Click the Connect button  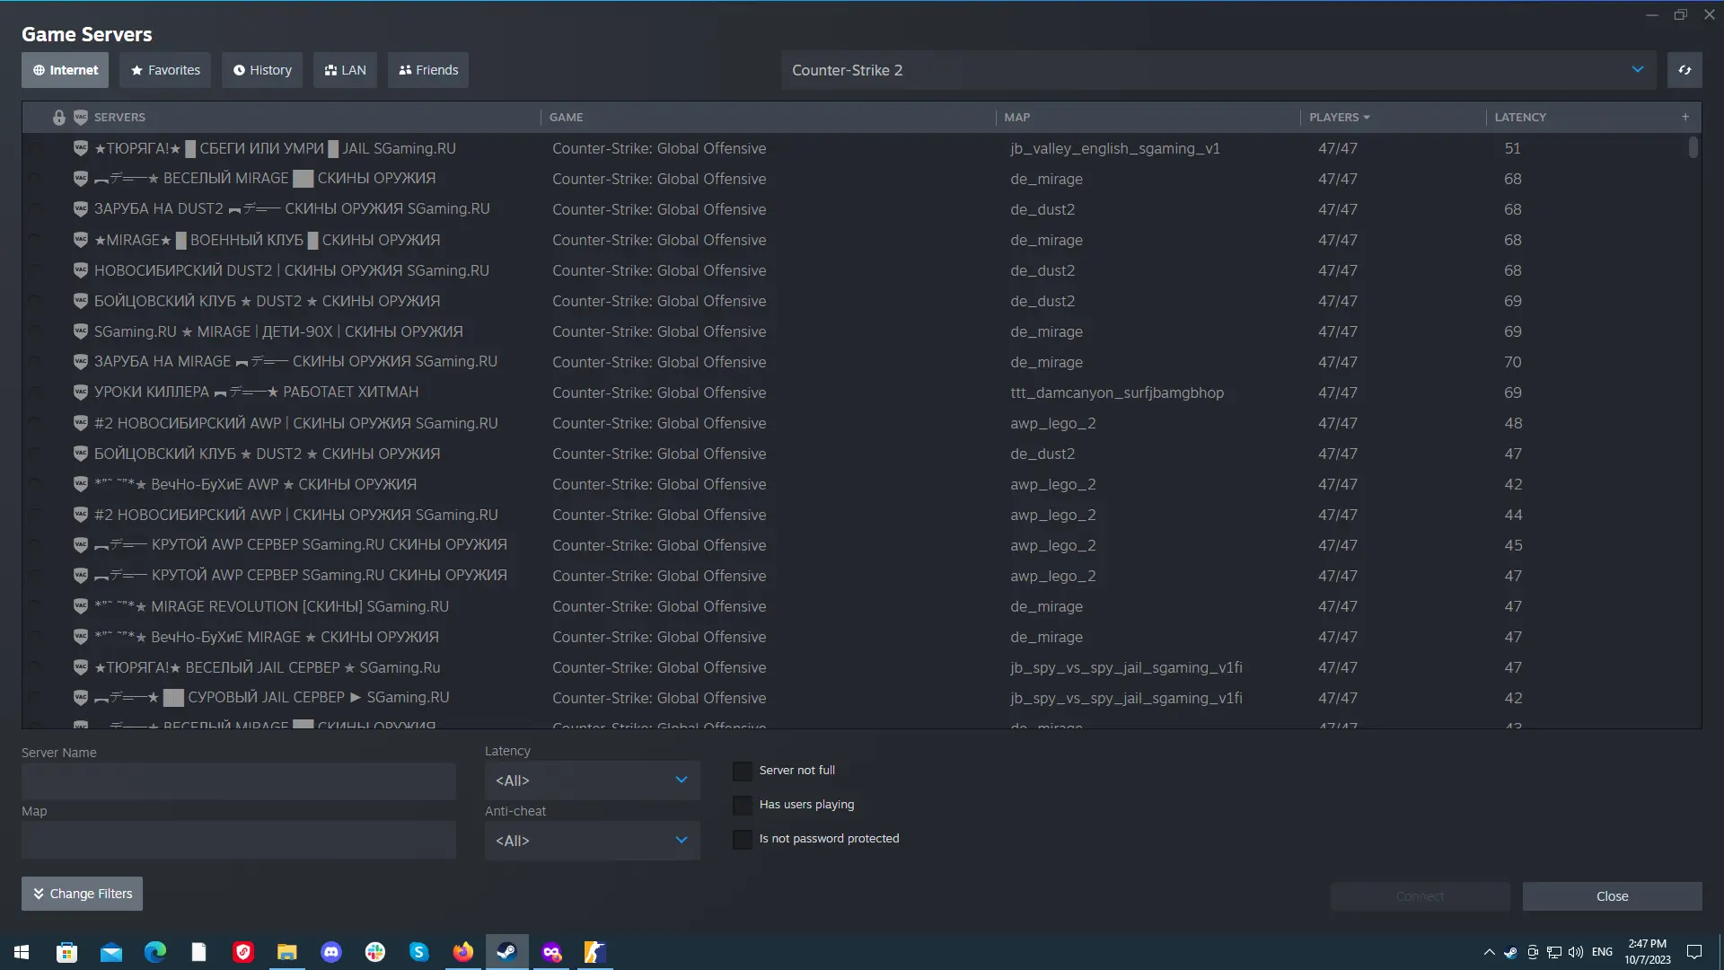click(1421, 896)
